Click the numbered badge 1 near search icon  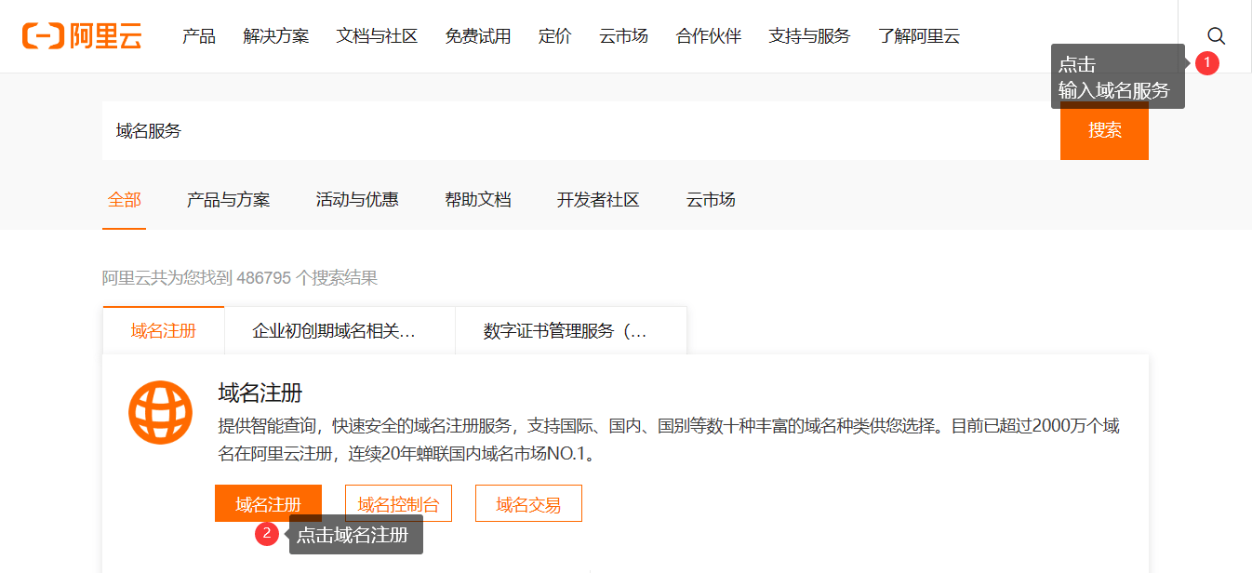[1207, 63]
